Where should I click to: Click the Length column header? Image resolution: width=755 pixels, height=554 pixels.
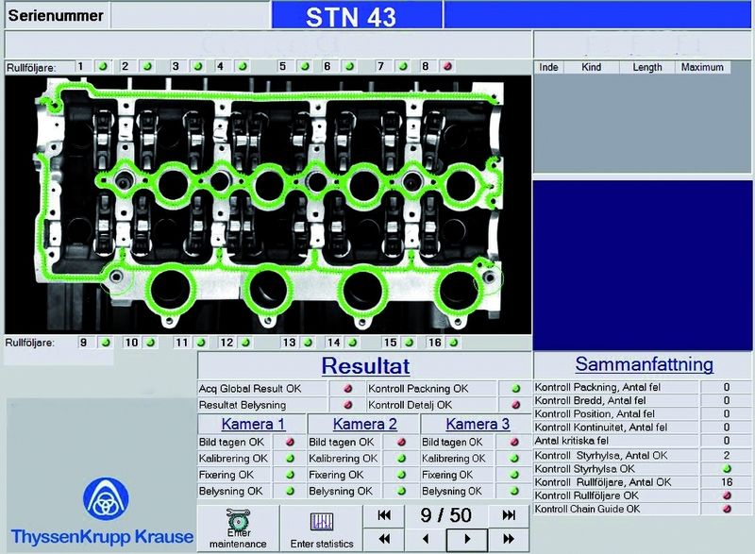[x=647, y=67]
